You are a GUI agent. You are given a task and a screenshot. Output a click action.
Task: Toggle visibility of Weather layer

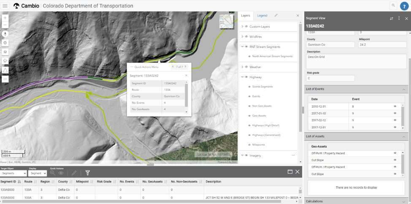click(x=246, y=67)
